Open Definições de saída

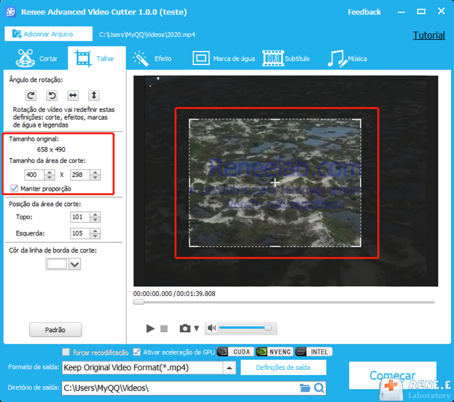283,367
